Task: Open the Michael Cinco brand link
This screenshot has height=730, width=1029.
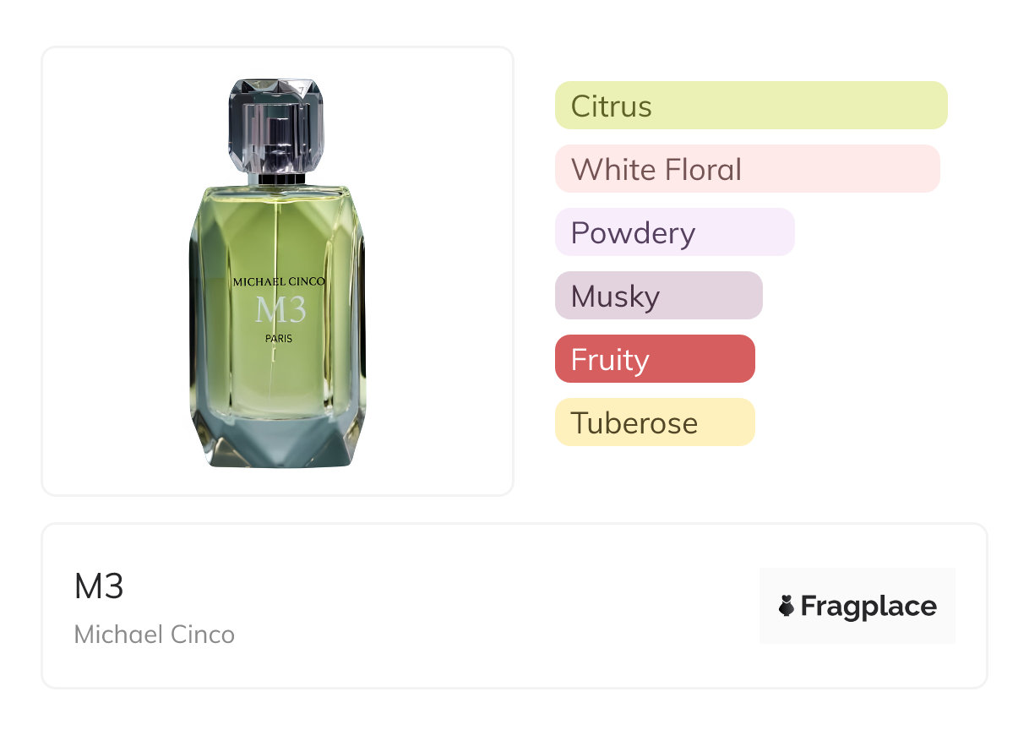Action: [x=155, y=634]
